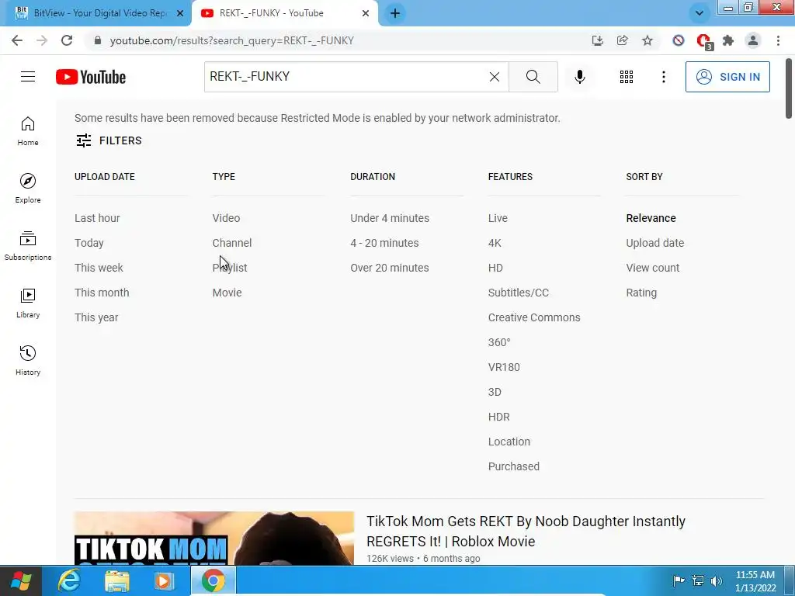Open the Windows Start menu
795x596 pixels.
(x=20, y=580)
